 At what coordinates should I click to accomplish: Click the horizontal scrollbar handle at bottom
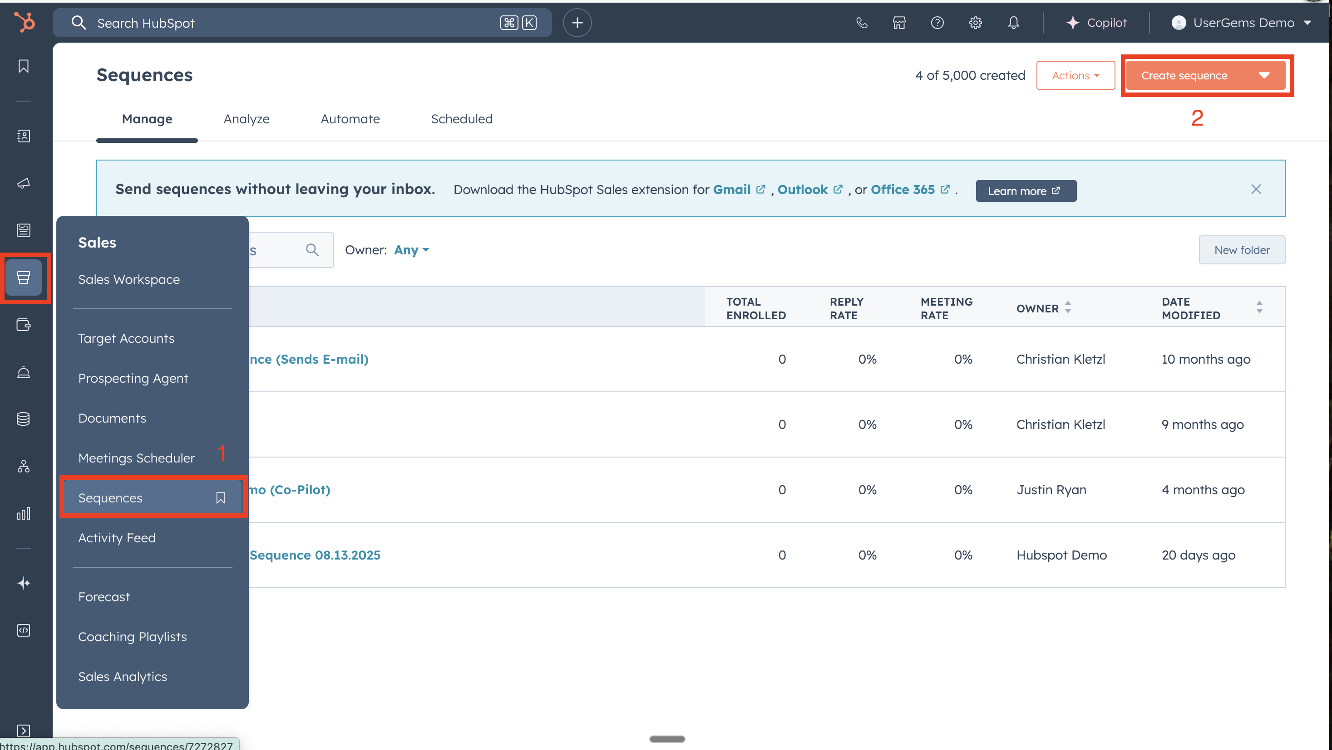click(667, 739)
